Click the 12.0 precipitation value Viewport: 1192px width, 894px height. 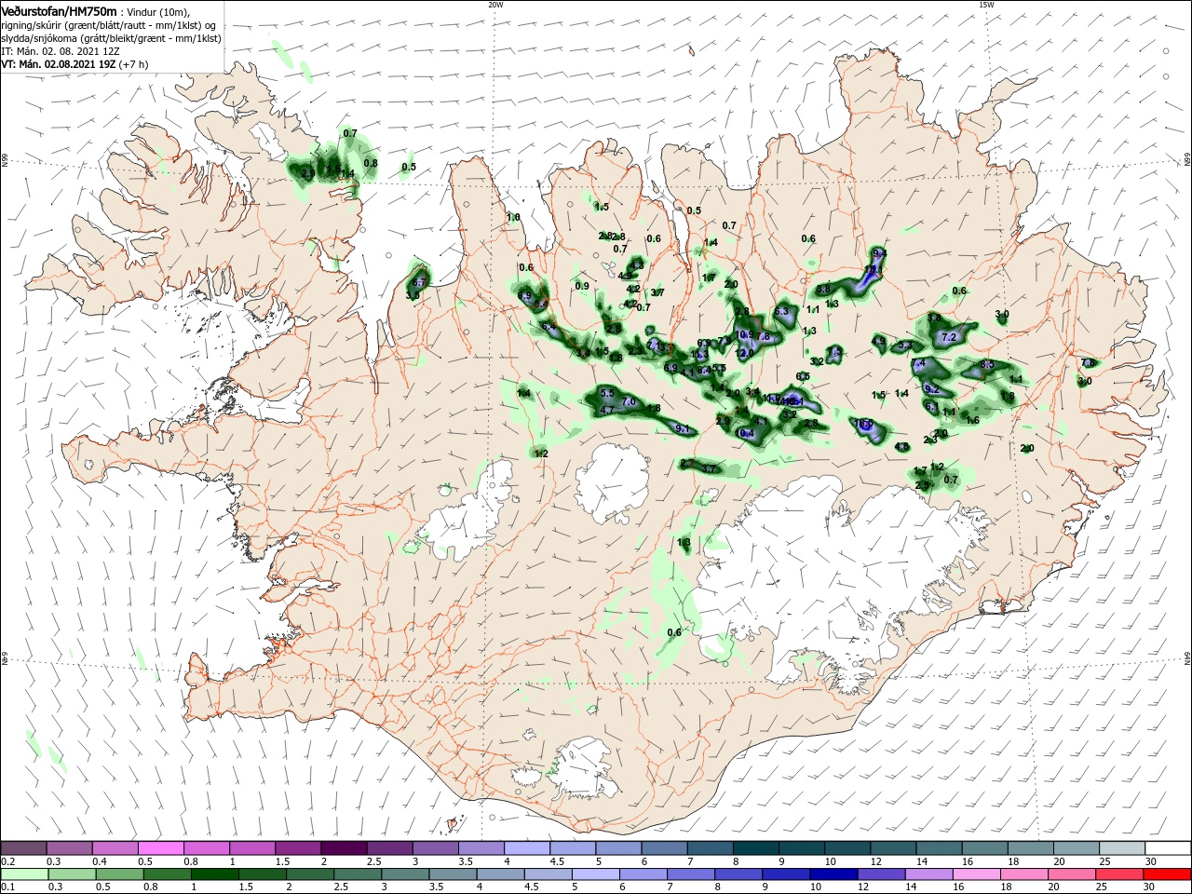[743, 354]
